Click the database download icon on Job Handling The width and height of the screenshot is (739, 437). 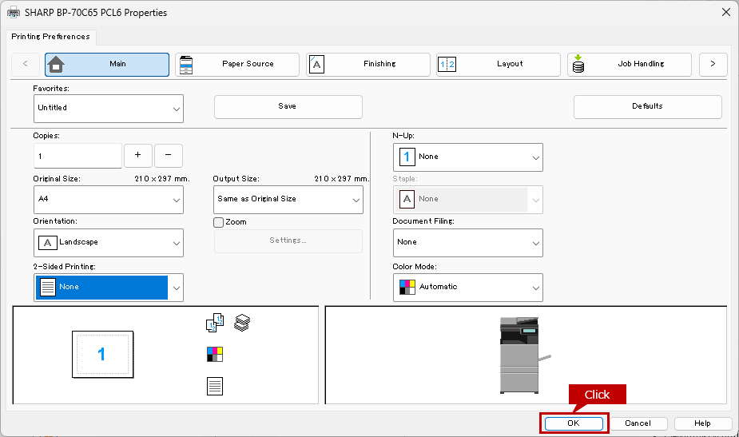click(x=578, y=64)
